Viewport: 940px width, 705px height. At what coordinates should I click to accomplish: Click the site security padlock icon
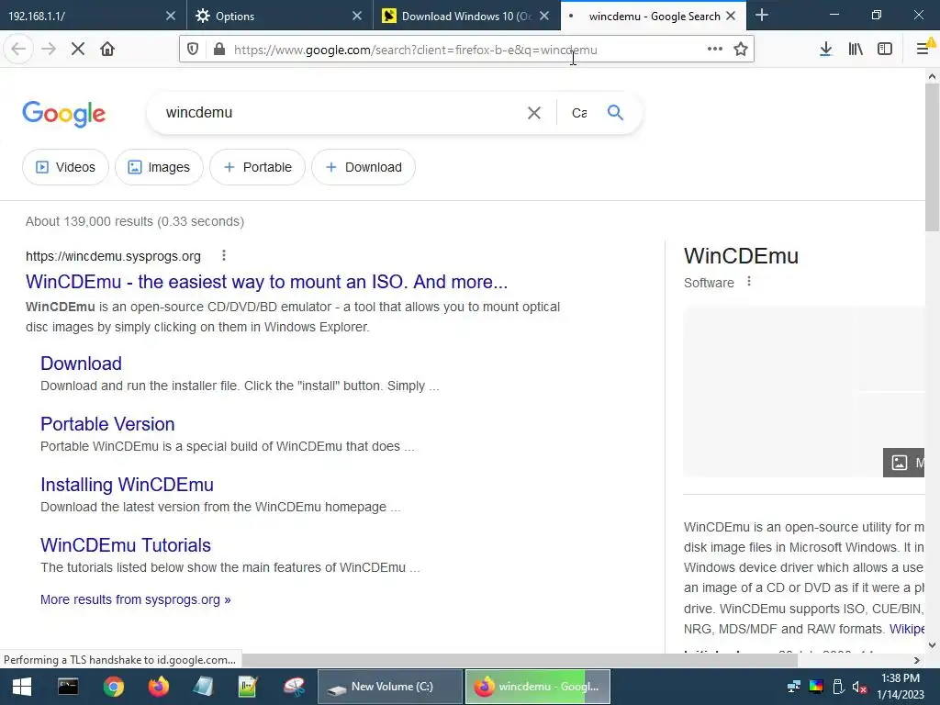(219, 50)
